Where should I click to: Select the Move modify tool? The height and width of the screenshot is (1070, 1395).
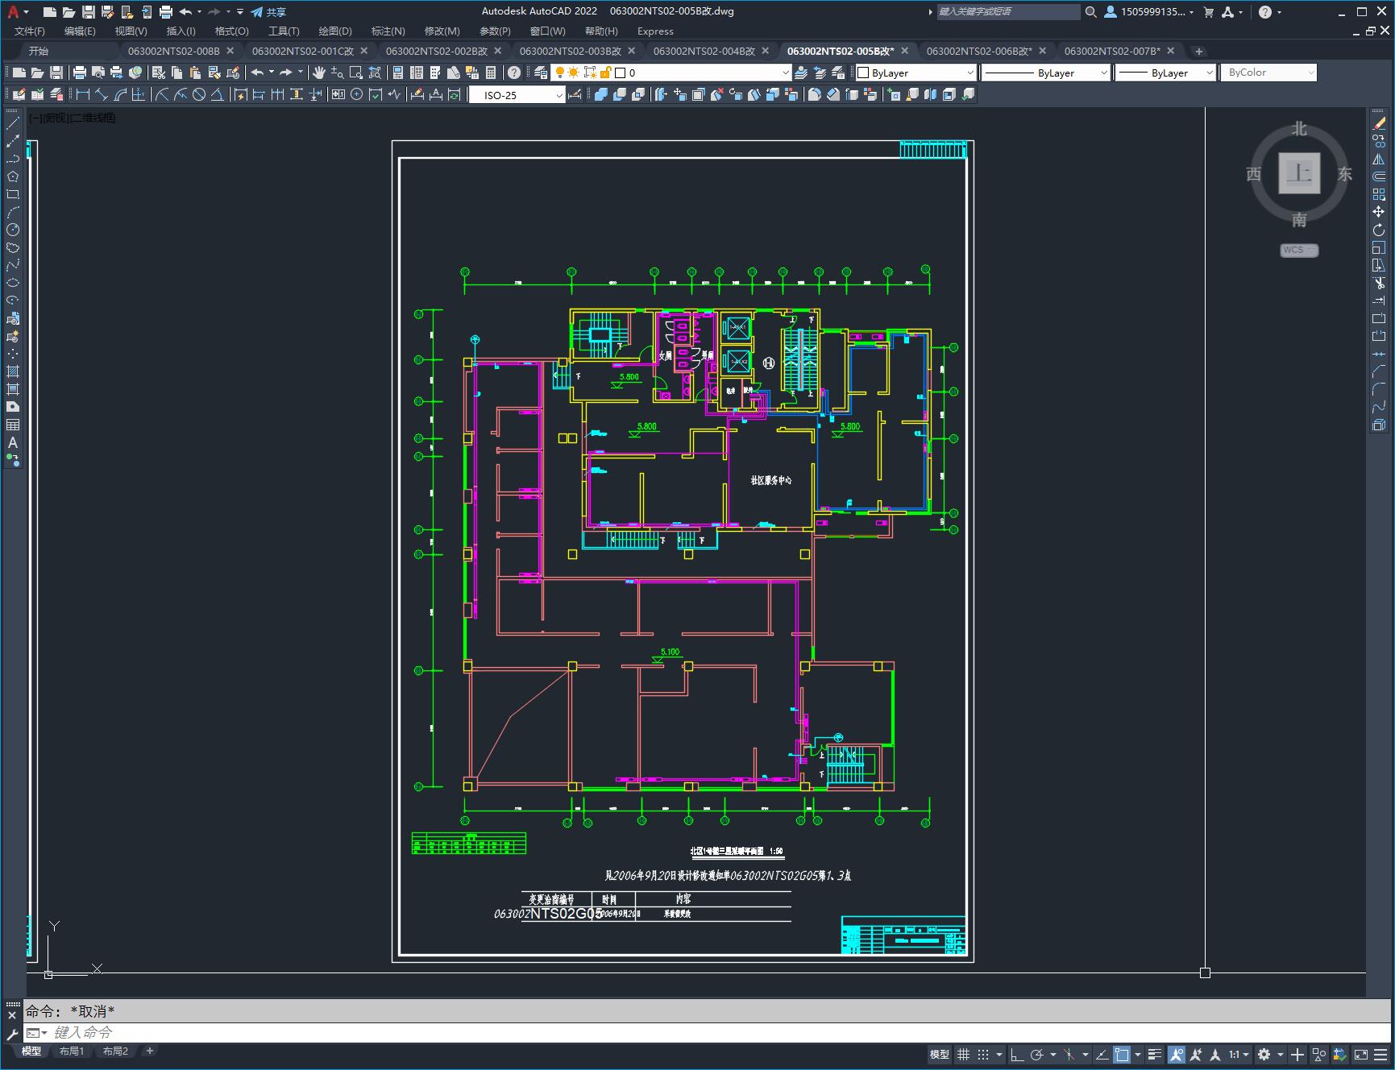tap(1379, 212)
